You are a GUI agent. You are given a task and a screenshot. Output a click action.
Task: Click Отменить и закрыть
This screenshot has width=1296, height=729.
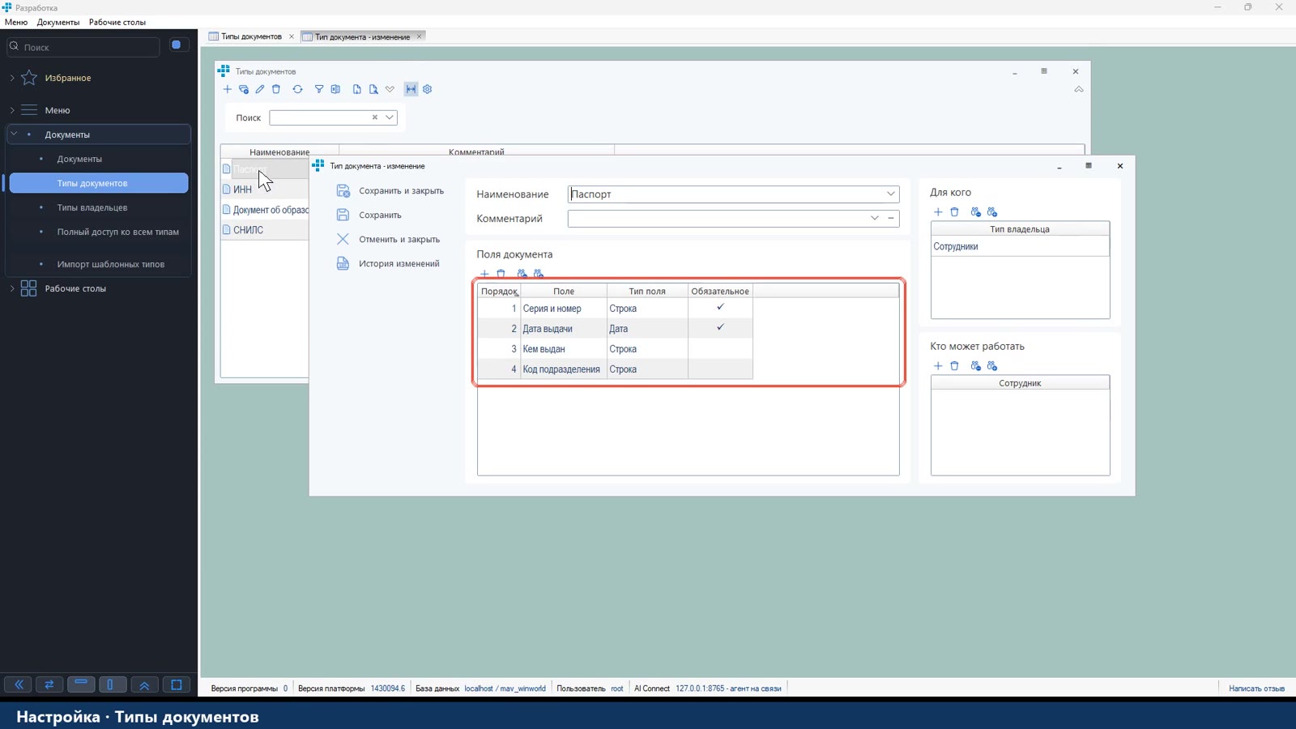tap(389, 239)
